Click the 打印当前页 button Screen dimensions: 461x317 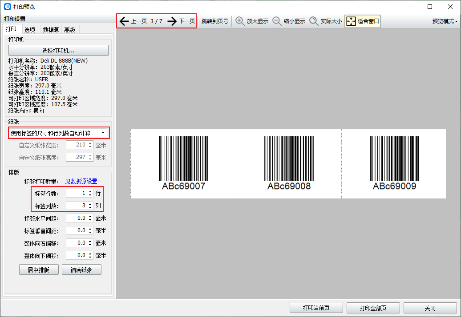(x=316, y=308)
